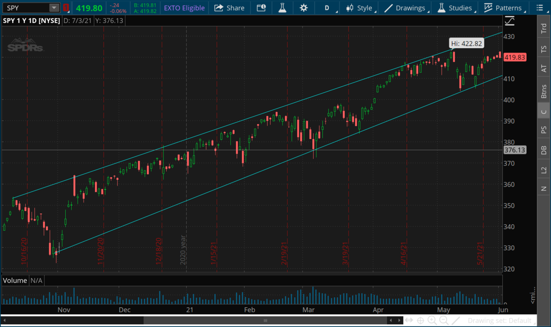
Task: Click the page-with-clock icon beside Share
Action: (x=261, y=8)
